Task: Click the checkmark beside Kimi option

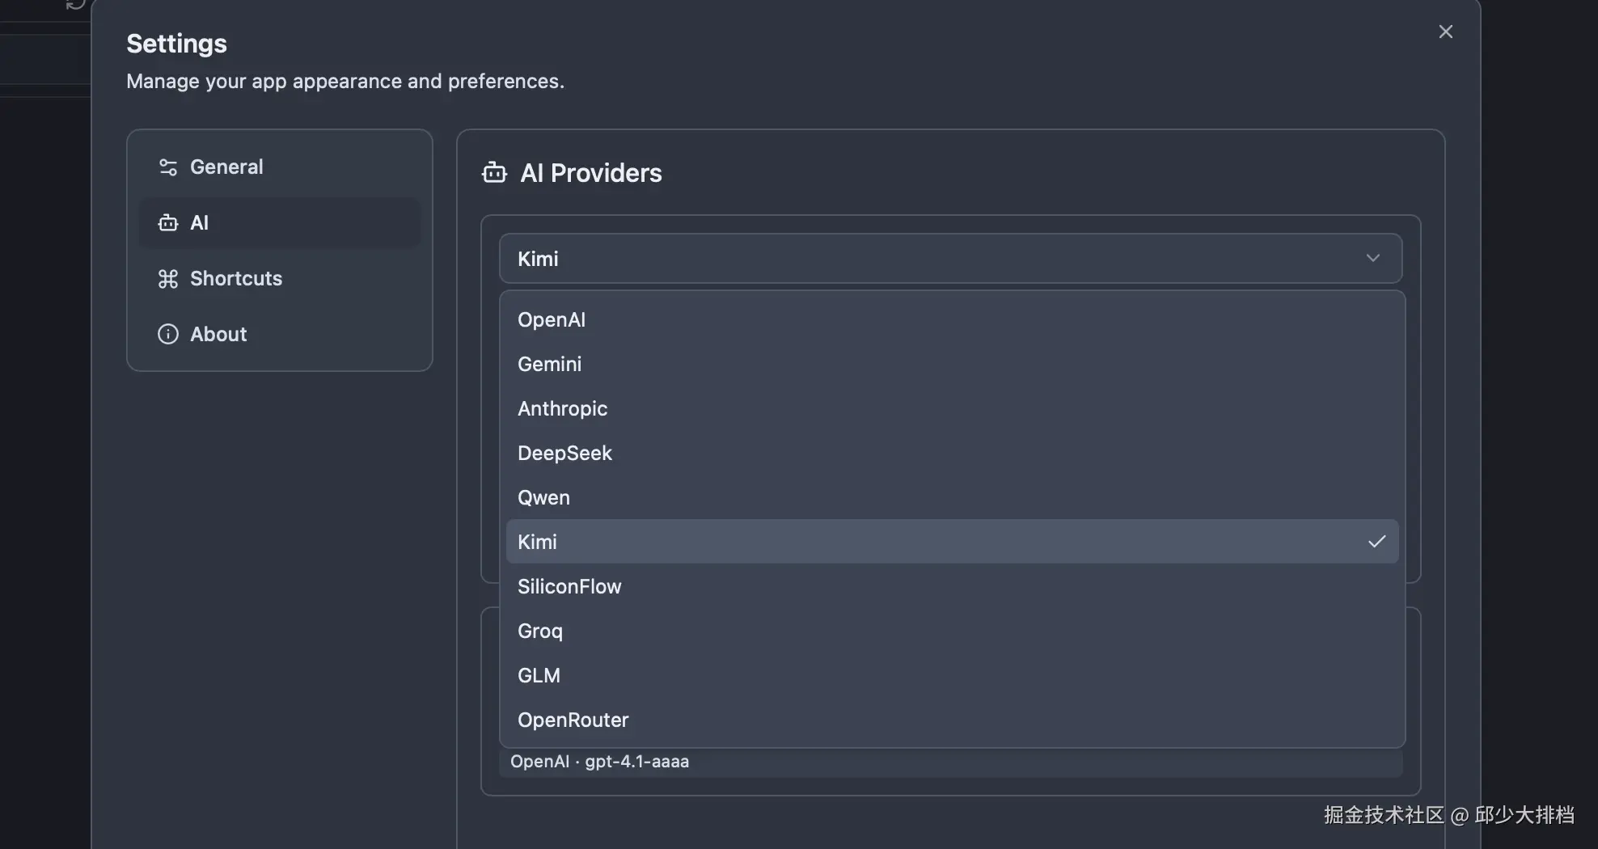Action: click(x=1376, y=542)
